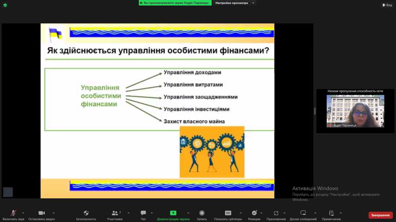Open the Чат chat panel
The width and height of the screenshot is (396, 222).
pyautogui.click(x=143, y=213)
